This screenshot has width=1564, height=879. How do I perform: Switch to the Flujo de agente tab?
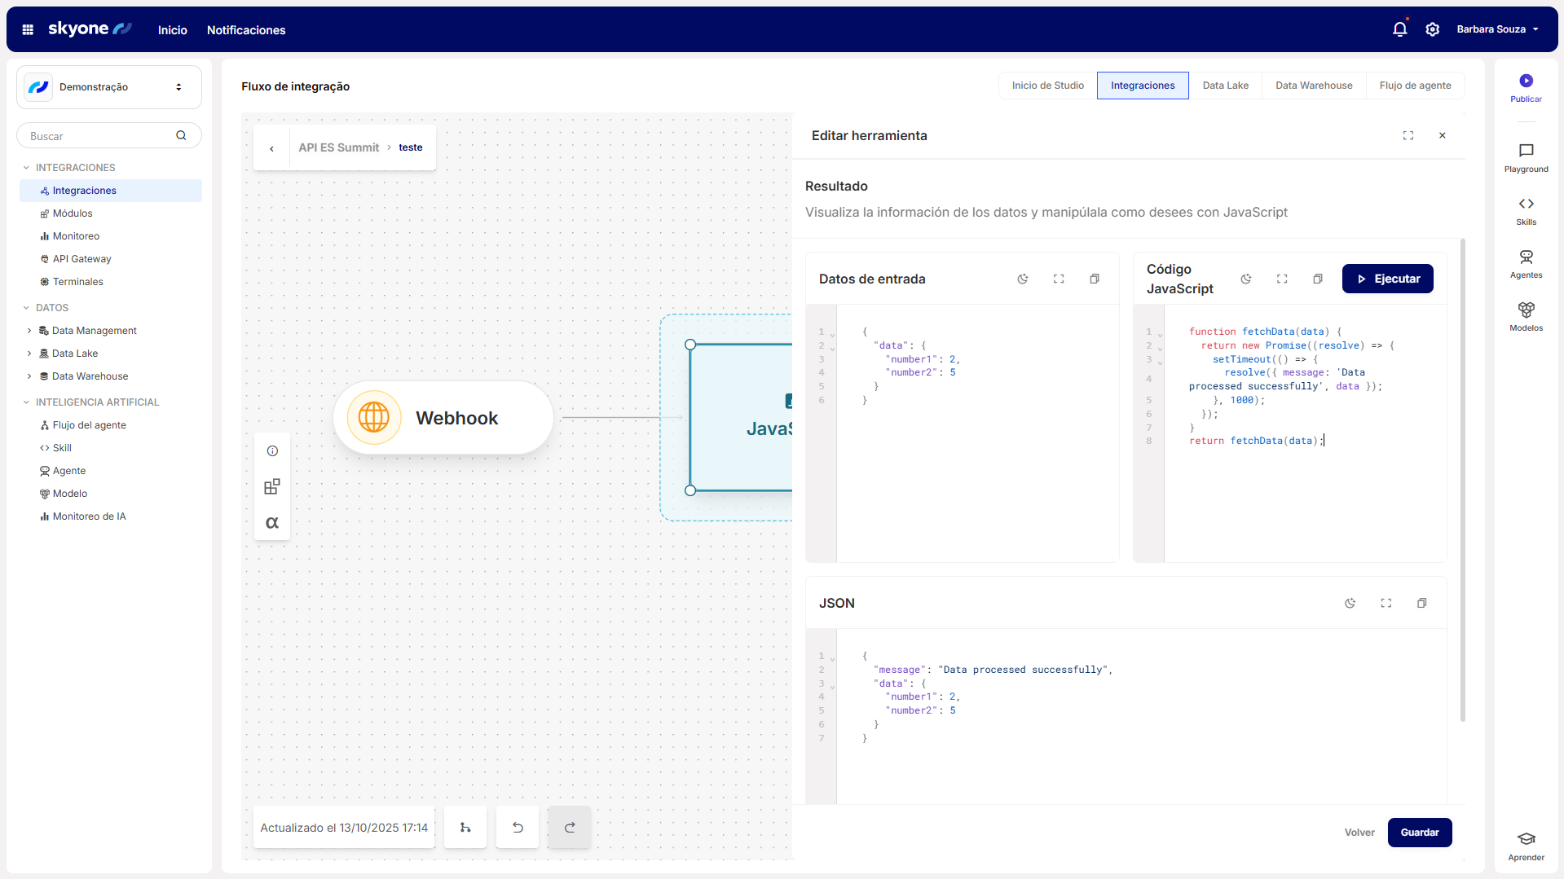[x=1415, y=86]
